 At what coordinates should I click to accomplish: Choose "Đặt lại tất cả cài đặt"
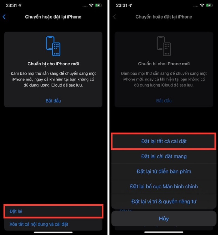[164, 141]
